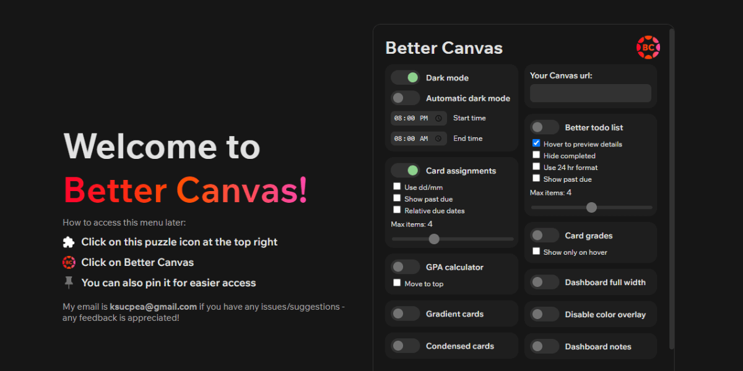This screenshot has width=743, height=371.
Task: Click the Start time clock icon
Action: click(438, 118)
